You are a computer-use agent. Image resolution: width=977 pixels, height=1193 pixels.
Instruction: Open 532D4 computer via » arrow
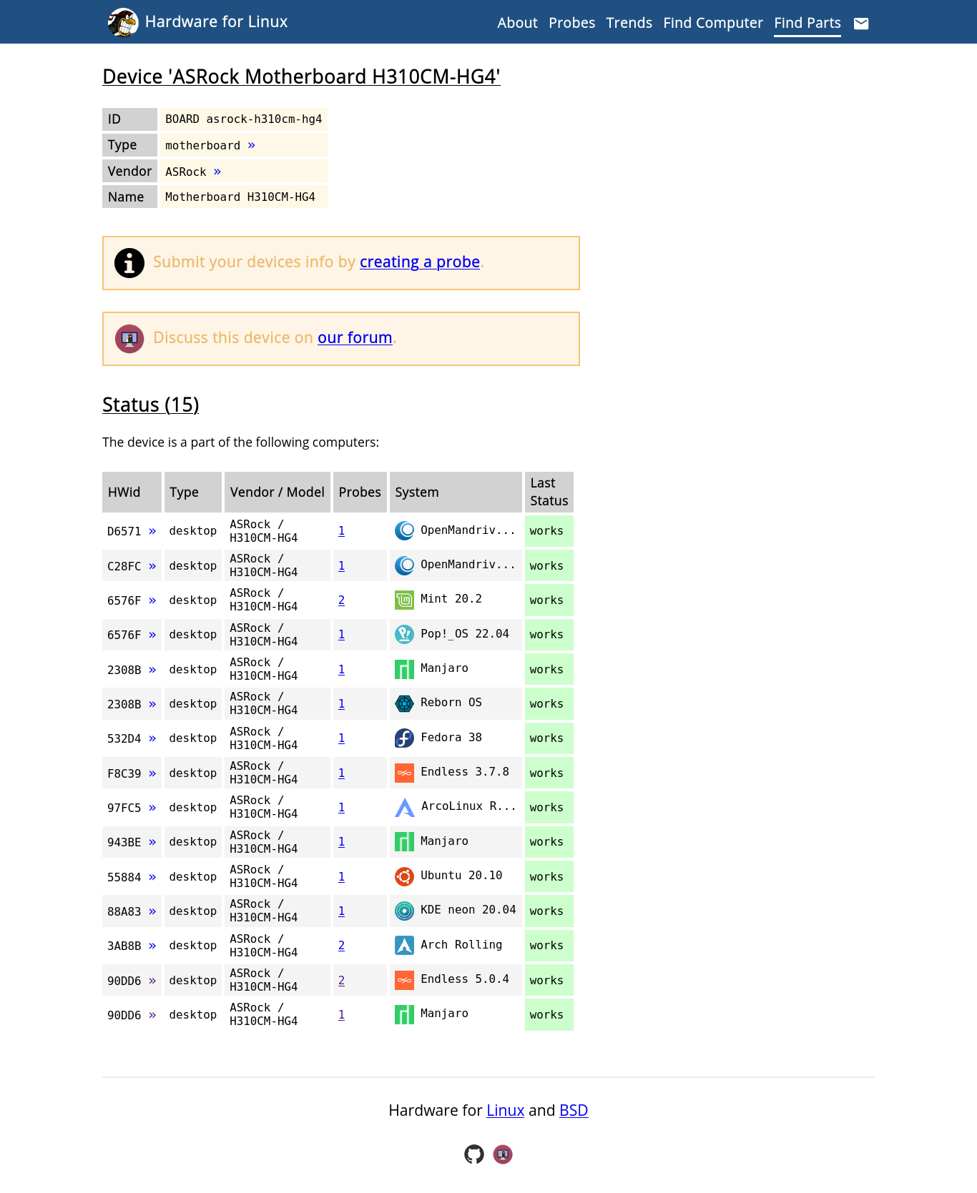point(152,738)
